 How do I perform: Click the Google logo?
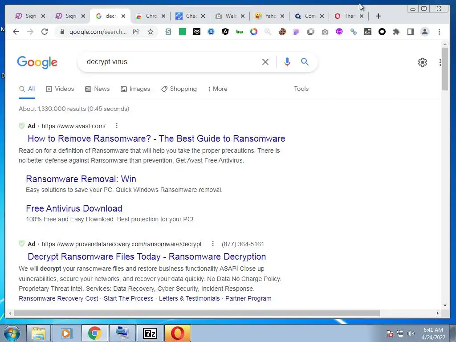(x=37, y=62)
